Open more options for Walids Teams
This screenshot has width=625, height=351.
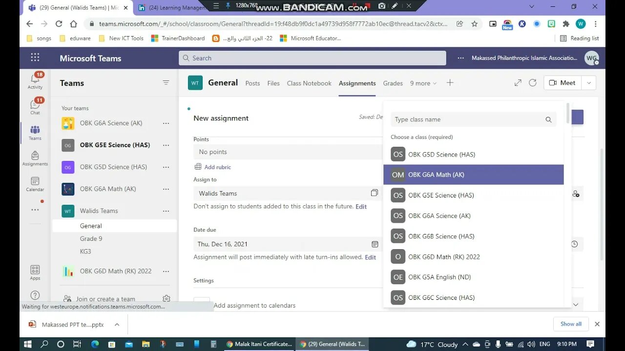coord(166,211)
